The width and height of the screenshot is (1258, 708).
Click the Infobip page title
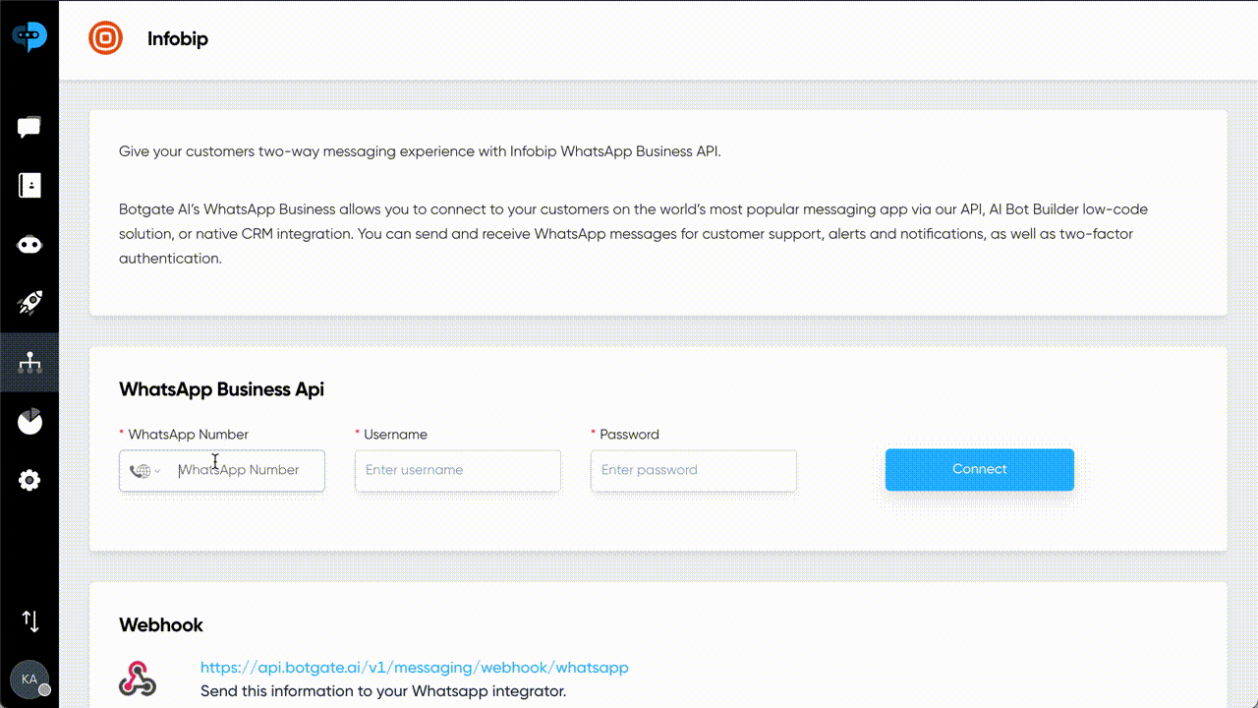[178, 39]
